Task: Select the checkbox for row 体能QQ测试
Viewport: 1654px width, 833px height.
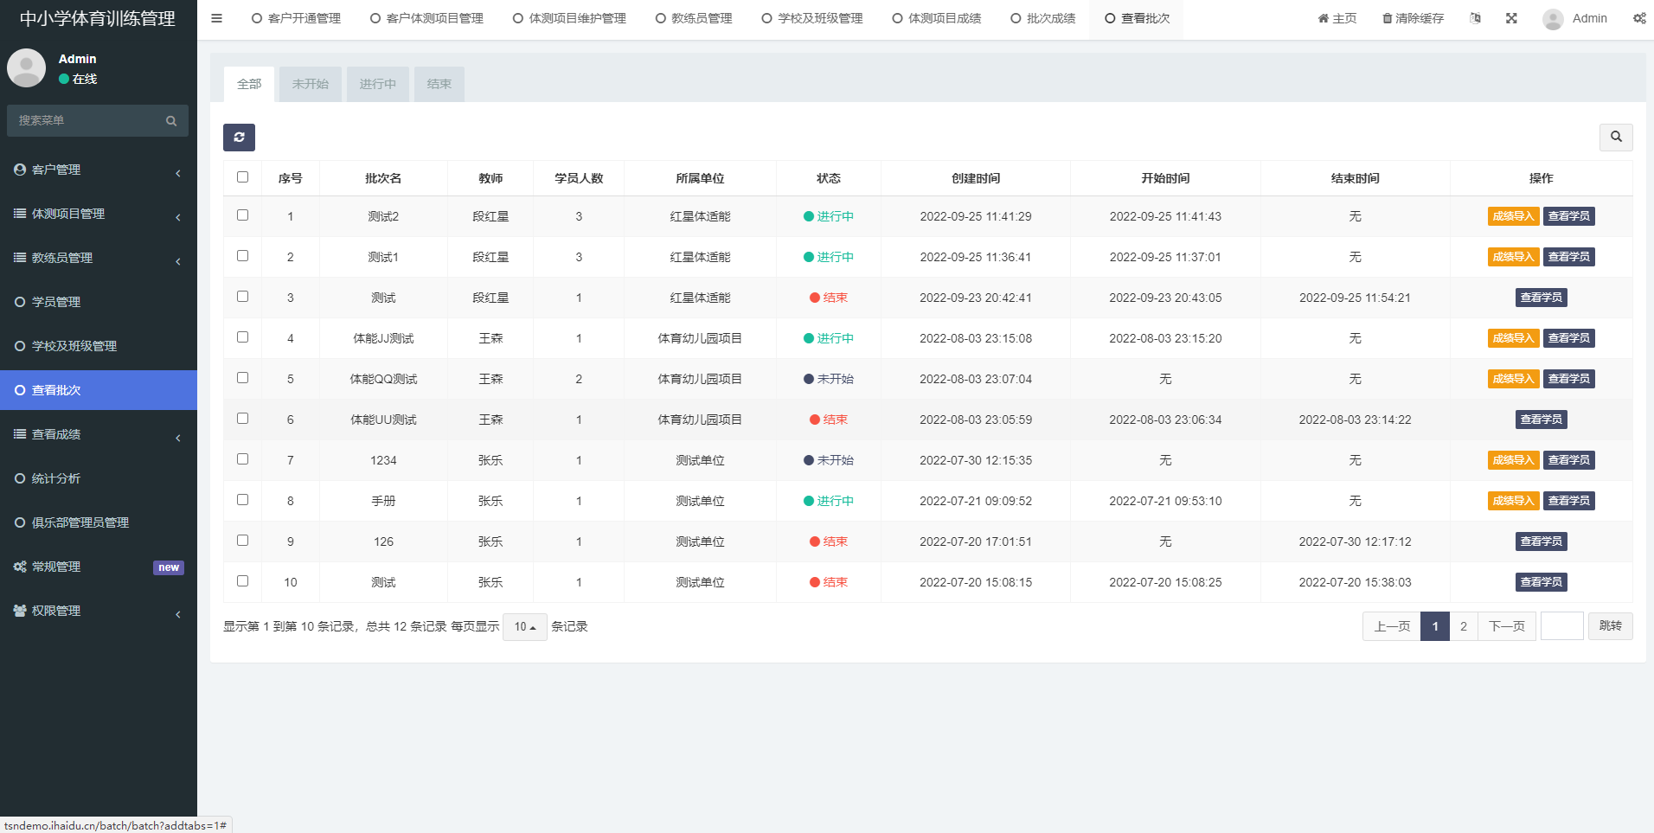Action: pos(242,378)
